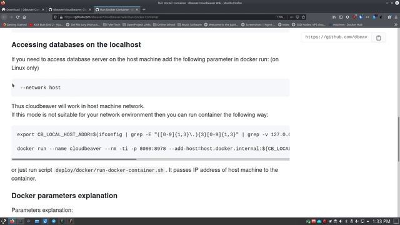The image size is (400, 225).
Task: Open the OpenProject Links bookmarks folder
Action: point(136,25)
